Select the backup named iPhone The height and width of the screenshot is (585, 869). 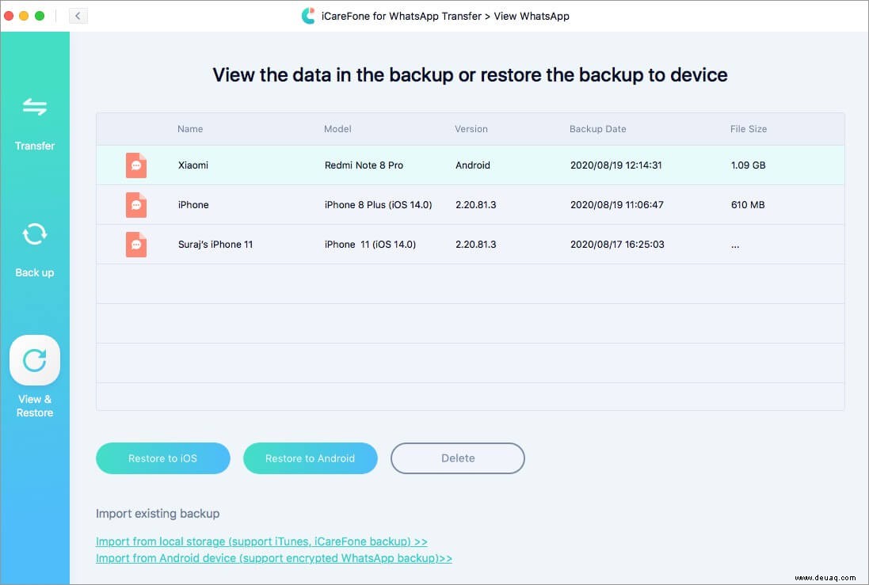click(x=193, y=205)
